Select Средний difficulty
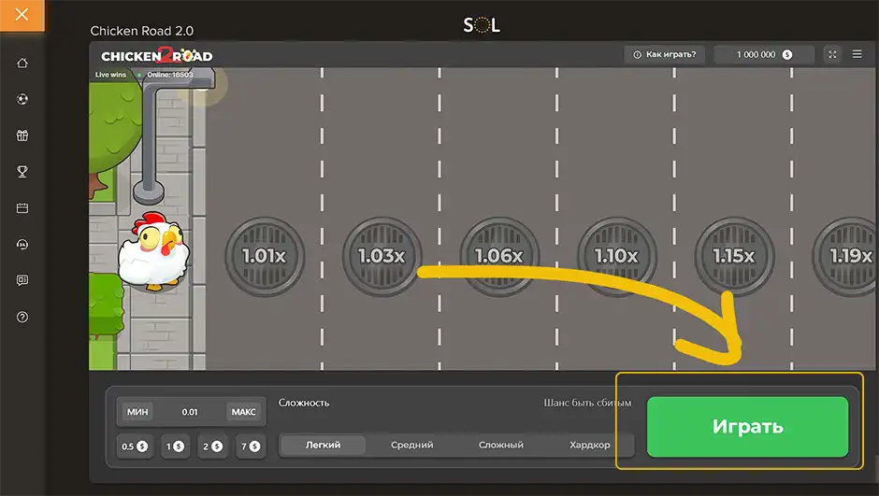Screen dimensions: 879x496 coord(411,445)
